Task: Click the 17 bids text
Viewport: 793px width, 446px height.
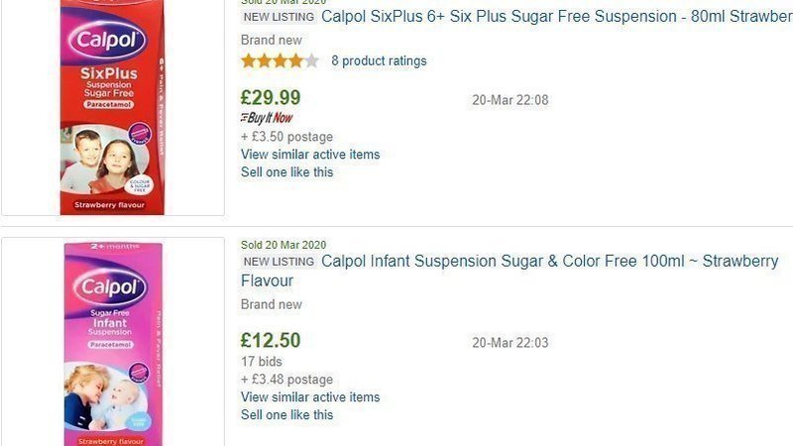Action: coord(262,362)
